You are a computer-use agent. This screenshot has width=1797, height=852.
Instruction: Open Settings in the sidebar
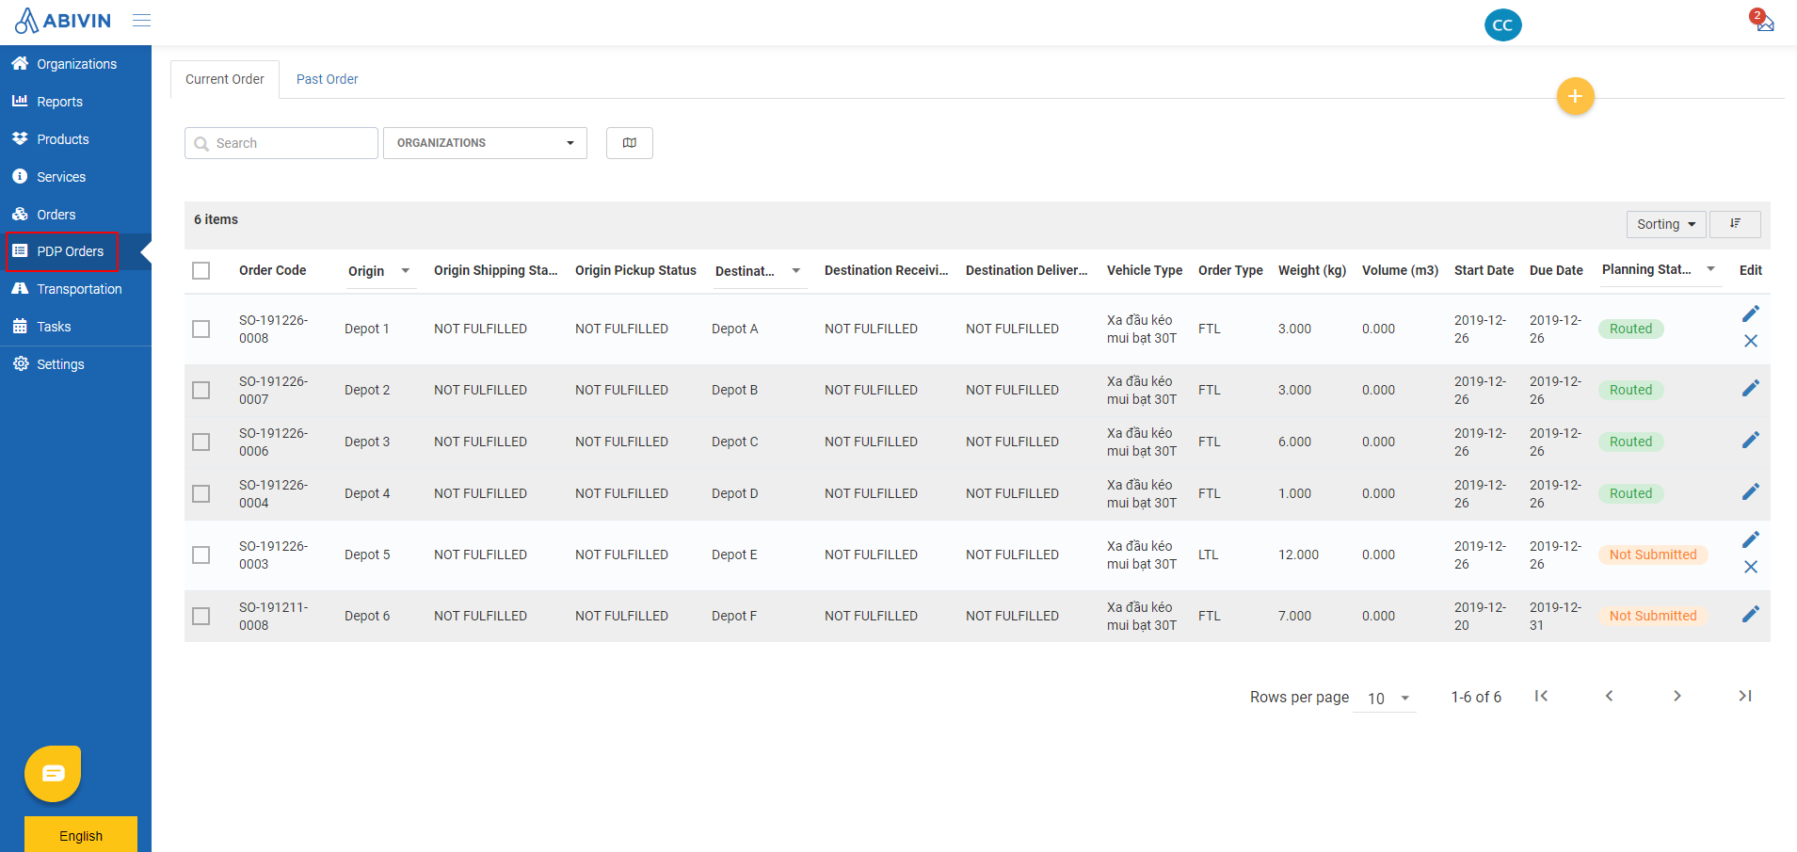tap(75, 364)
